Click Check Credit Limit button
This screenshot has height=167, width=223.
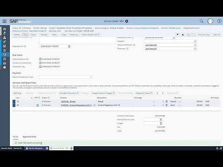pyautogui.click(x=91, y=35)
